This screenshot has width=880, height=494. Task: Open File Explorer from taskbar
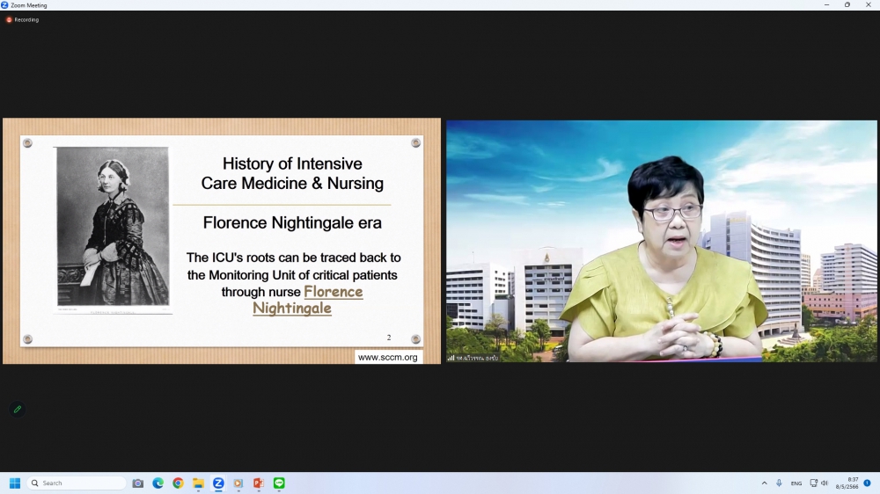199,483
